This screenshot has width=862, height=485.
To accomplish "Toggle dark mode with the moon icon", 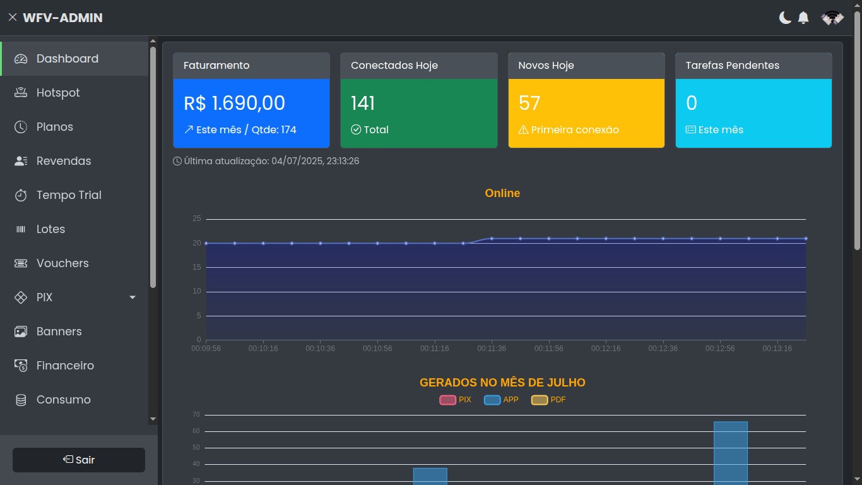I will [x=784, y=18].
